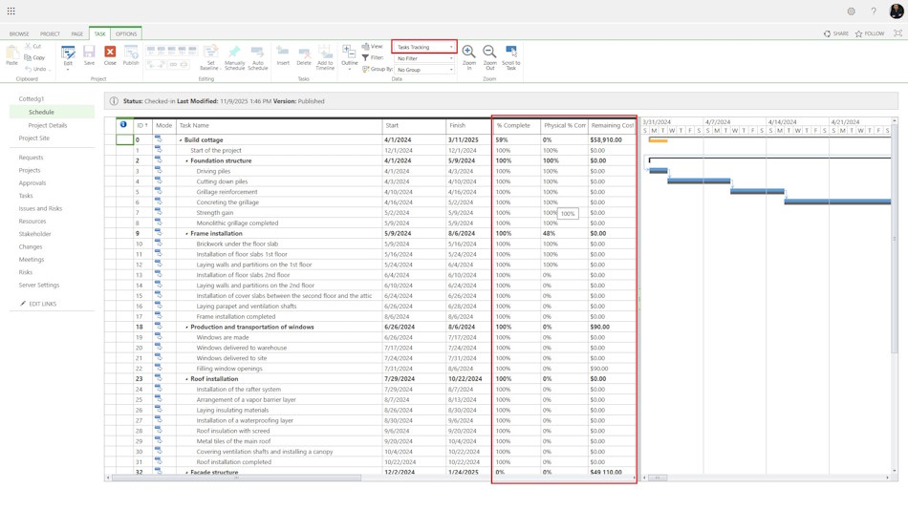Click the orange Gantt bar for Build cottage
Screen dimensions: 908x510
pyautogui.click(x=659, y=140)
